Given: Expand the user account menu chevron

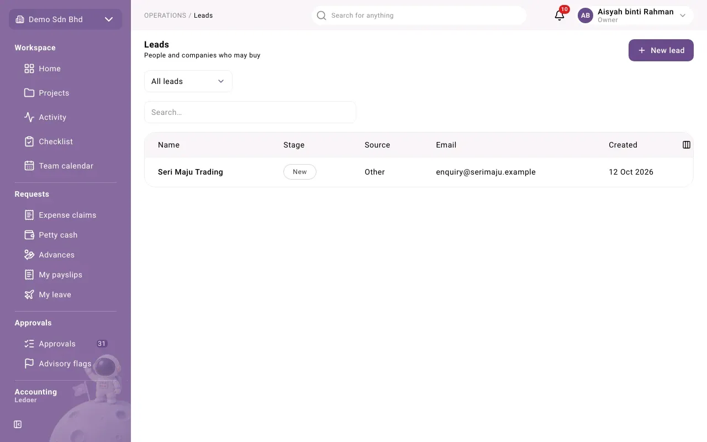Looking at the screenshot, I should pyautogui.click(x=683, y=15).
